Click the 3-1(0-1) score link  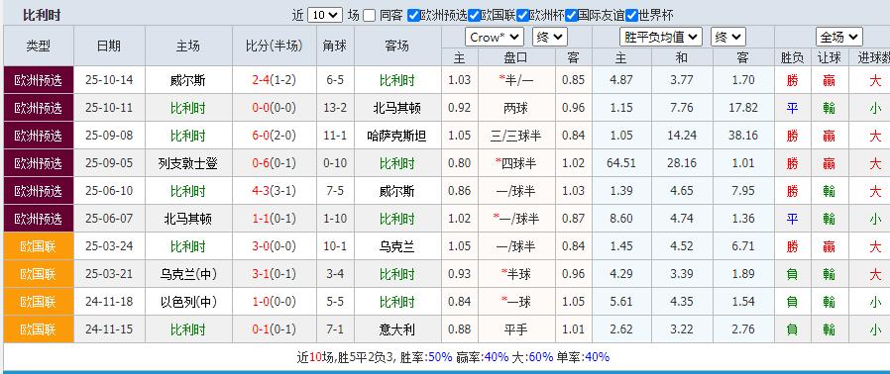(275, 274)
